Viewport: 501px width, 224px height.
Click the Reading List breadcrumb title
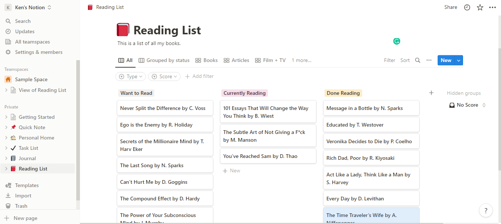[x=110, y=7]
